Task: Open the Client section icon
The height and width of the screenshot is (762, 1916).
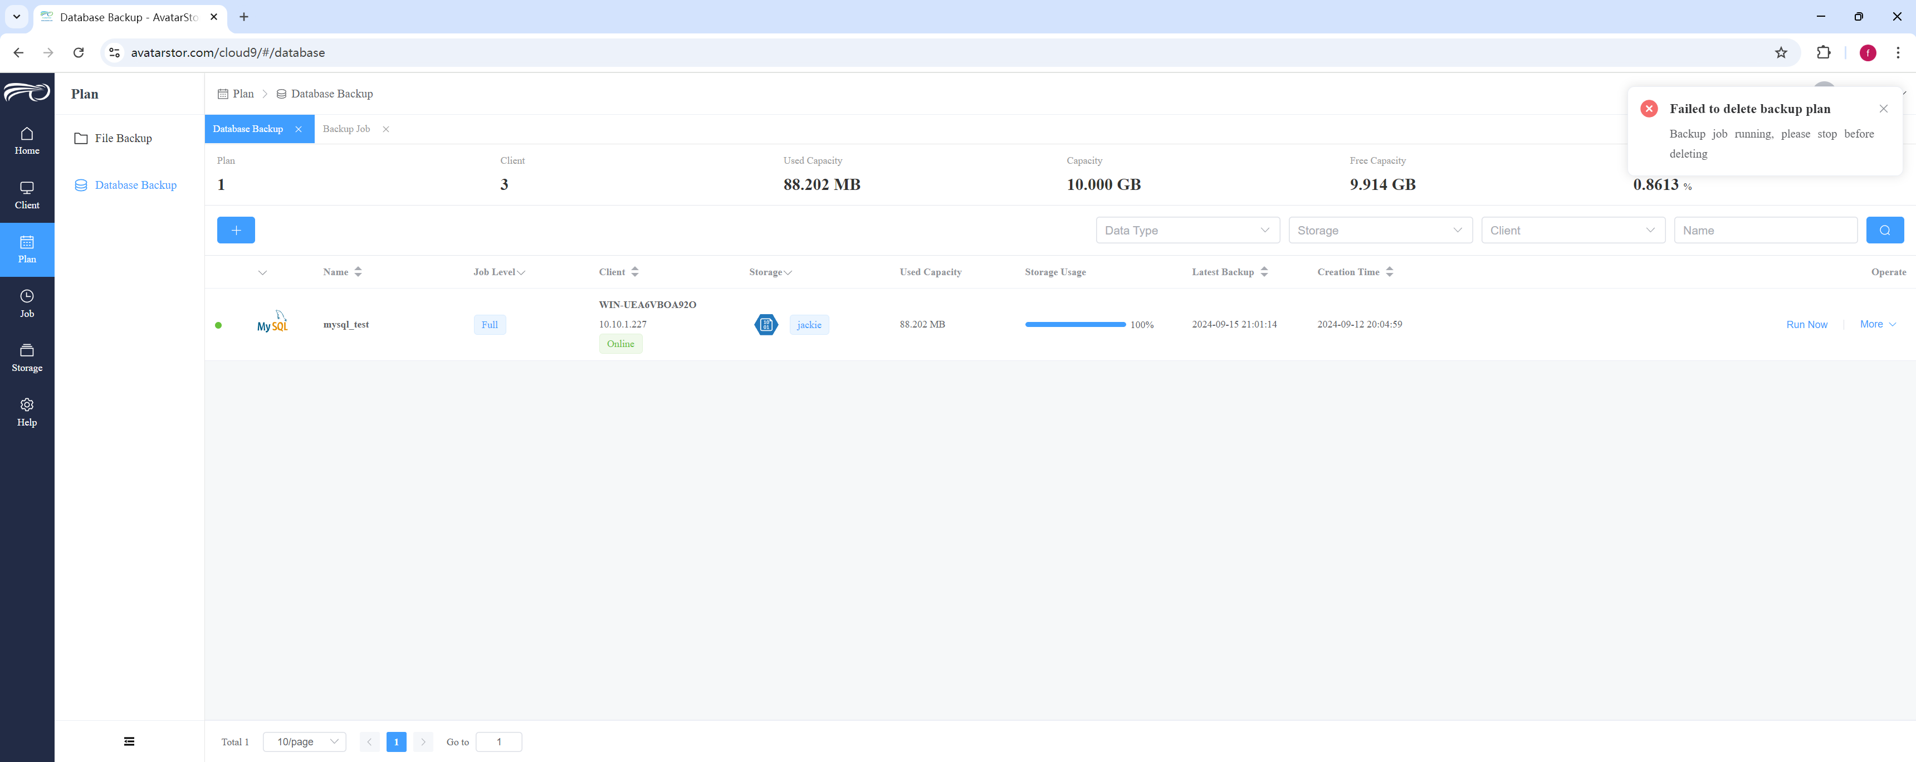Action: tap(27, 188)
